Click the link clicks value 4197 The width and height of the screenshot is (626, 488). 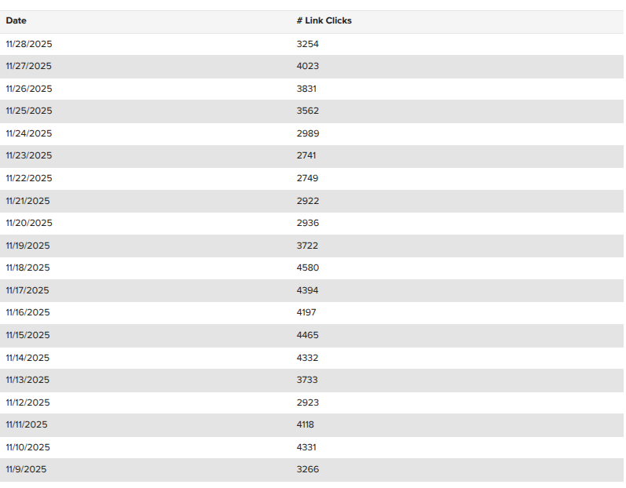click(308, 312)
